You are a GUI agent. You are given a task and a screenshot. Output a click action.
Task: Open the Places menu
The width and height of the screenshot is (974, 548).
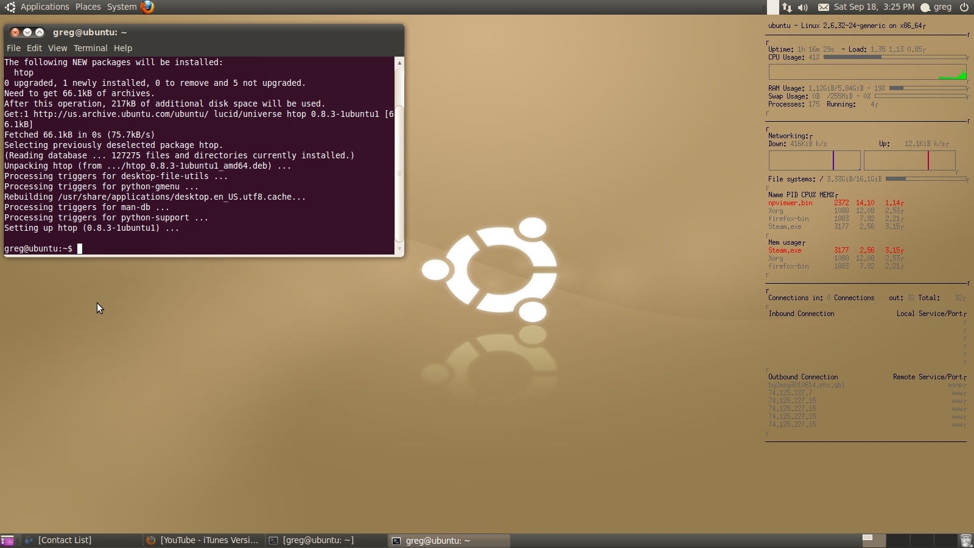(x=88, y=7)
